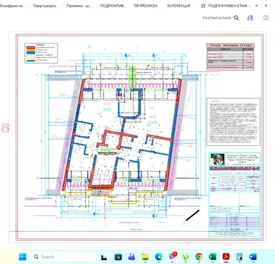This screenshot has width=275, height=264.
Task: Click the red swatch in drawing legend
Action: coord(30,48)
